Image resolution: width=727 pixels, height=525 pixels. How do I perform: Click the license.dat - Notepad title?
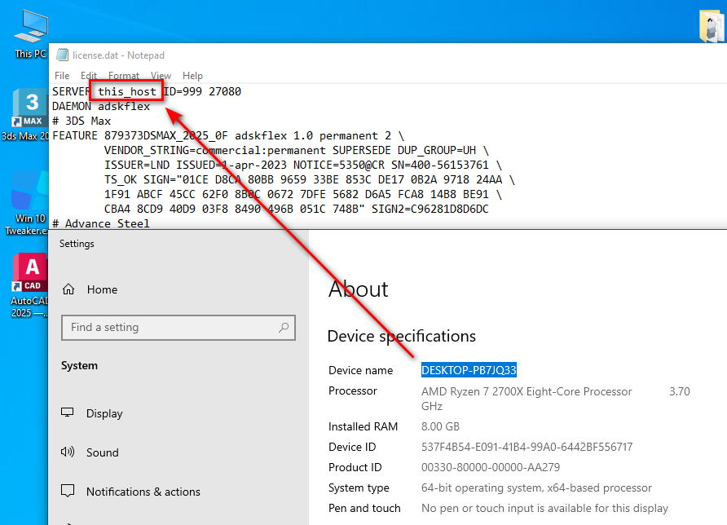coord(118,55)
